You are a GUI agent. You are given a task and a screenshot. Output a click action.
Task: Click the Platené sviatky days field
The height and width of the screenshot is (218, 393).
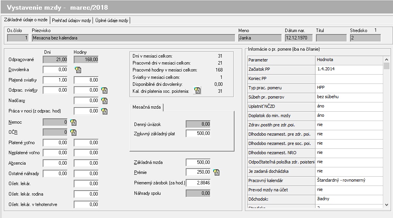(55, 80)
